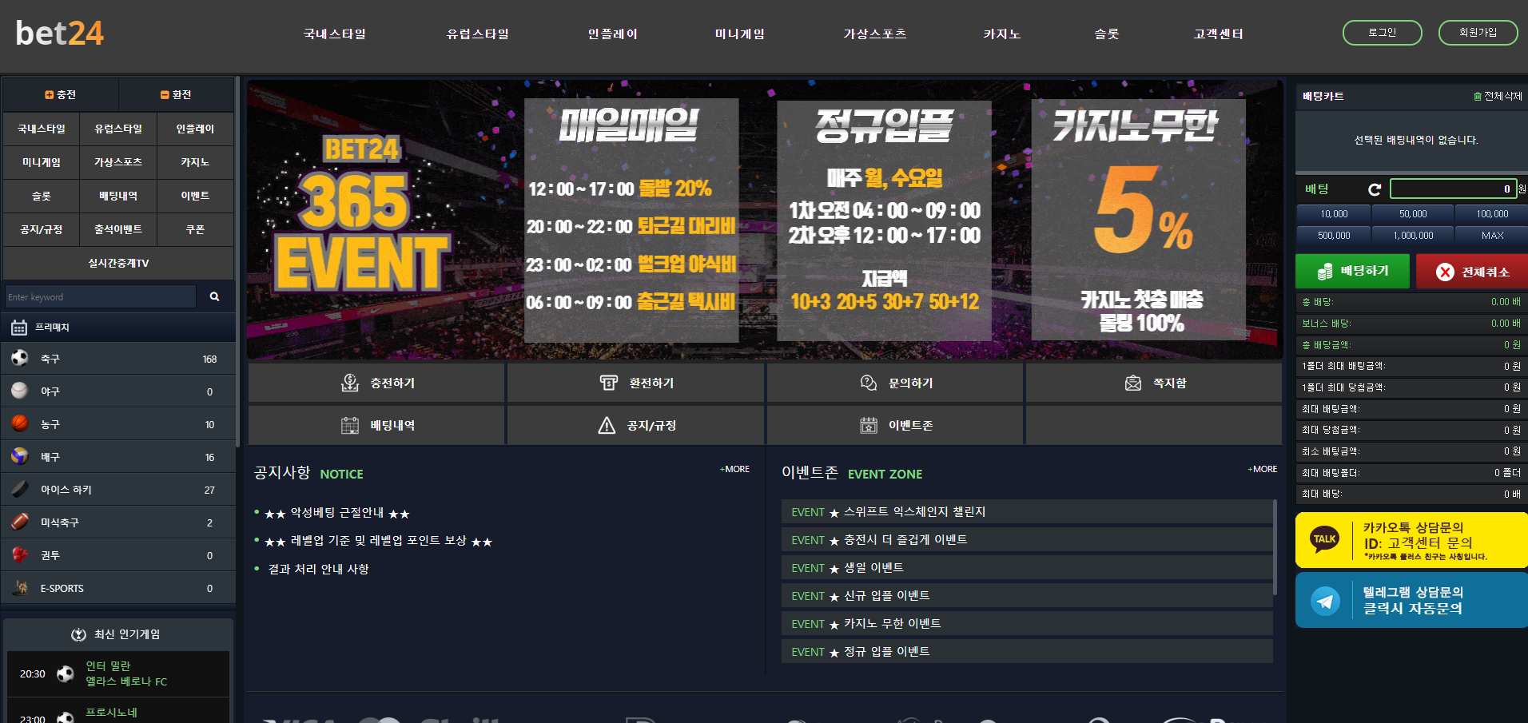
Task: Click the 이벤트존 calendar icon
Action: [869, 425]
